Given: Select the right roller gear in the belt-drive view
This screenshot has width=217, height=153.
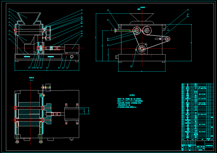Looking at the screenshot, I should (x=147, y=30).
